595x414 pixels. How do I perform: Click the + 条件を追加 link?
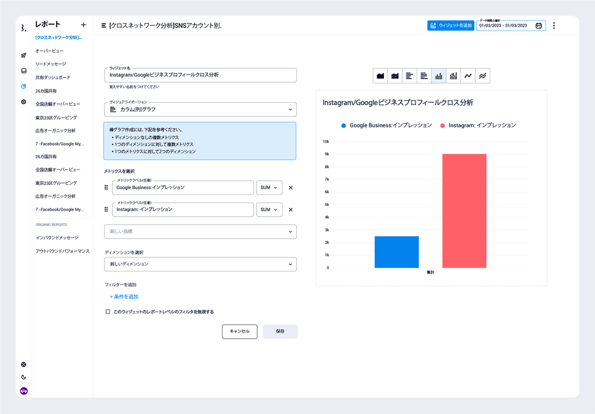click(124, 296)
